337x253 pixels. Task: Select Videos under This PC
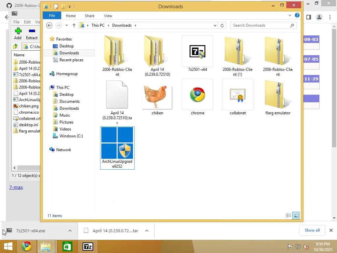coord(65,129)
